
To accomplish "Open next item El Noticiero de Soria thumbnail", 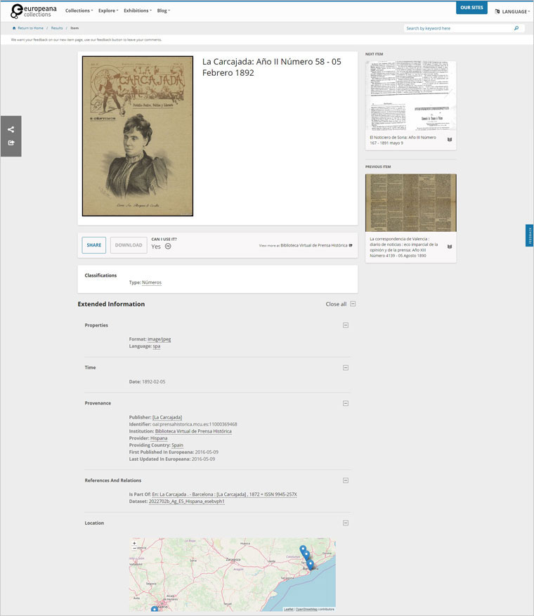I will pyautogui.click(x=410, y=96).
